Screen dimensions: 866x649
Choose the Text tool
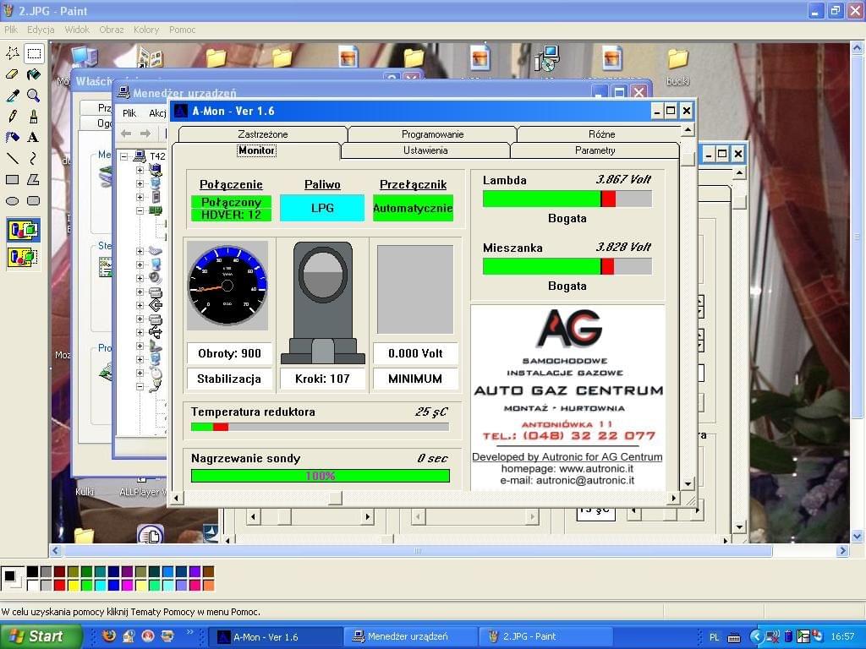(34, 138)
